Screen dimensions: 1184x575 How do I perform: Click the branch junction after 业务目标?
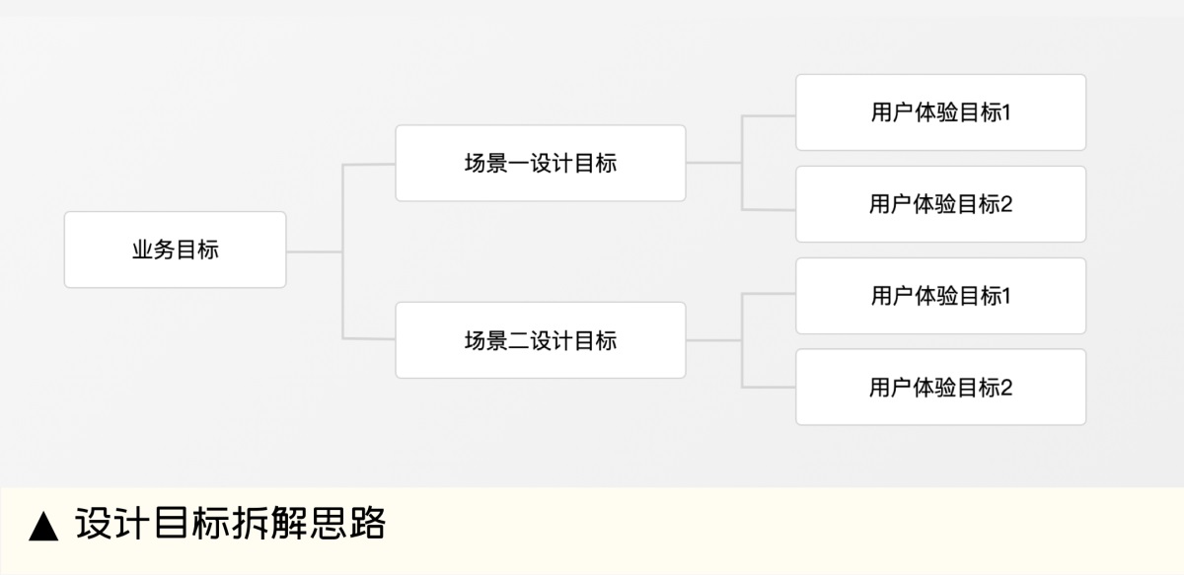(x=342, y=252)
